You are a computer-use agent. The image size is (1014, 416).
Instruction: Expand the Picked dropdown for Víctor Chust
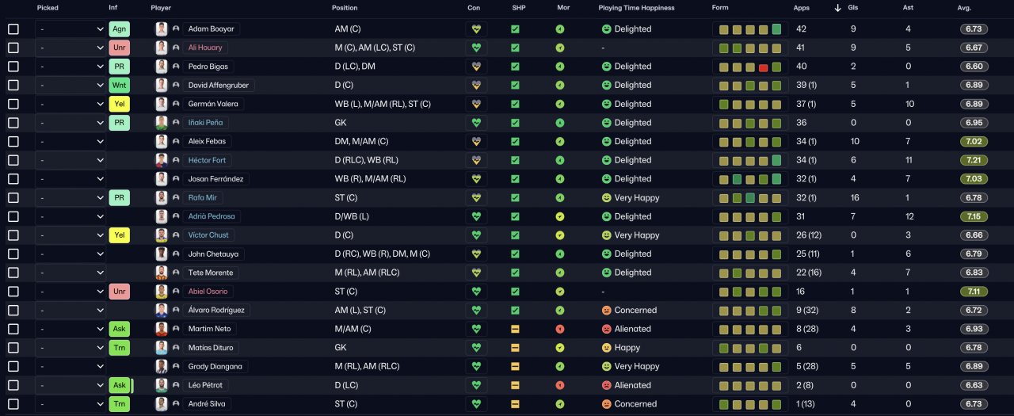71,235
